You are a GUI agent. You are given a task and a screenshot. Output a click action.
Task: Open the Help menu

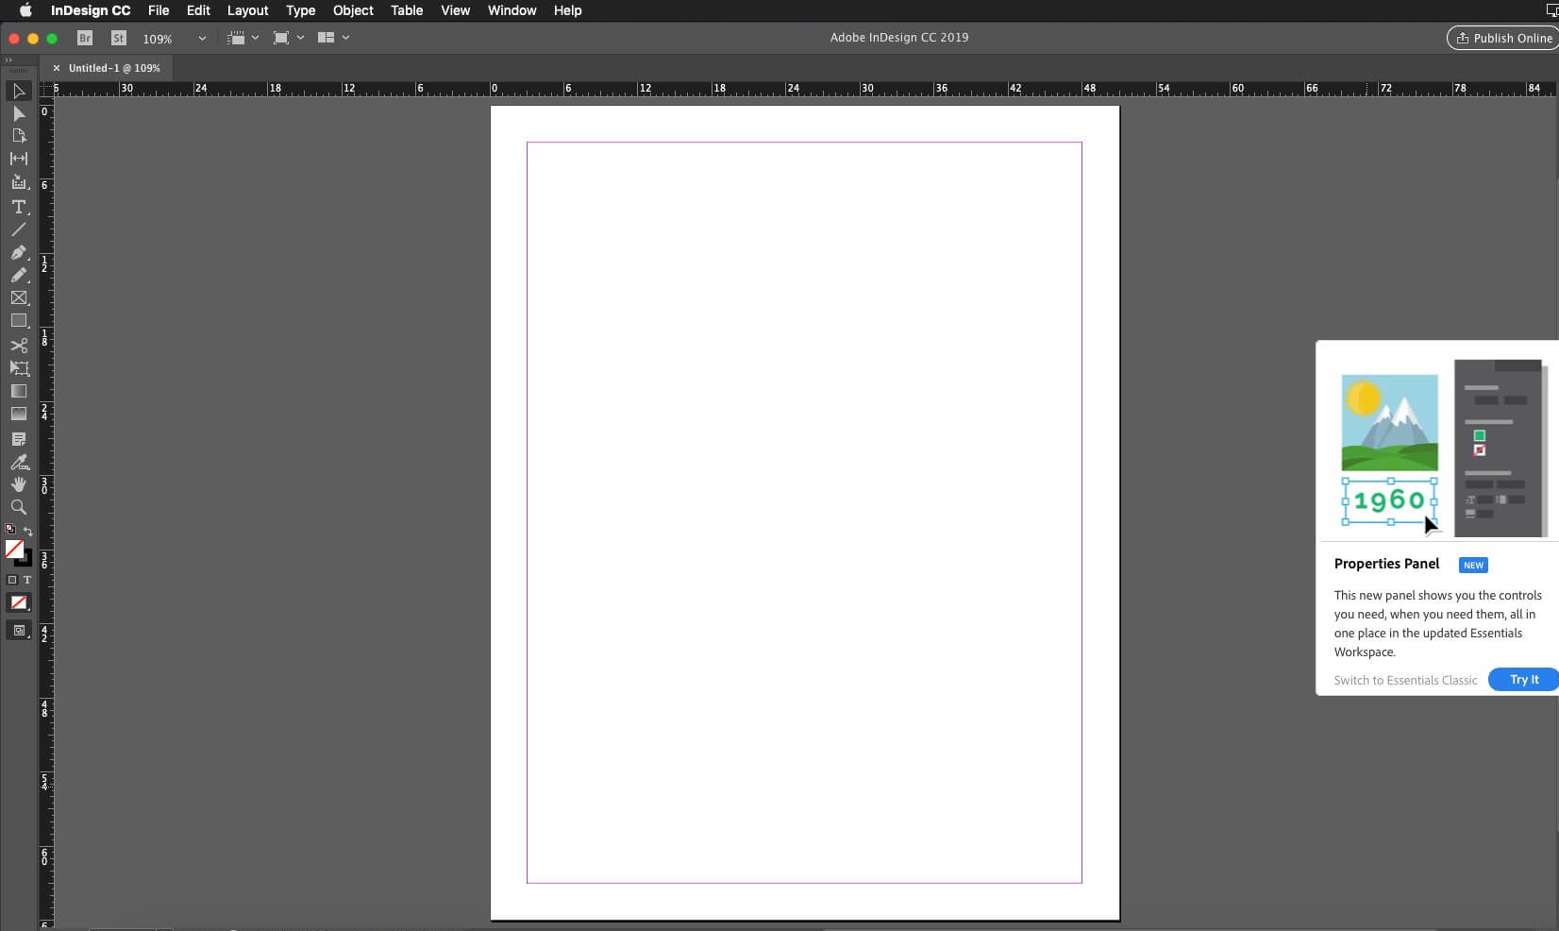567,10
